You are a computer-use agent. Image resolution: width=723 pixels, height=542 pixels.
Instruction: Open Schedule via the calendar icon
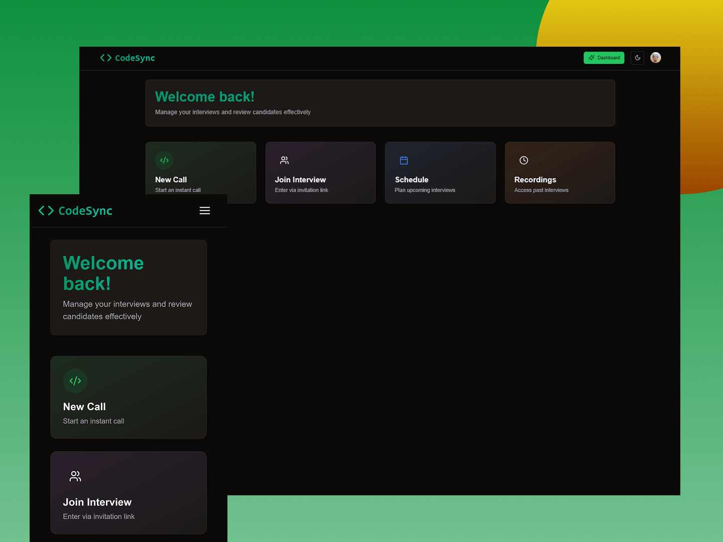coord(404,160)
